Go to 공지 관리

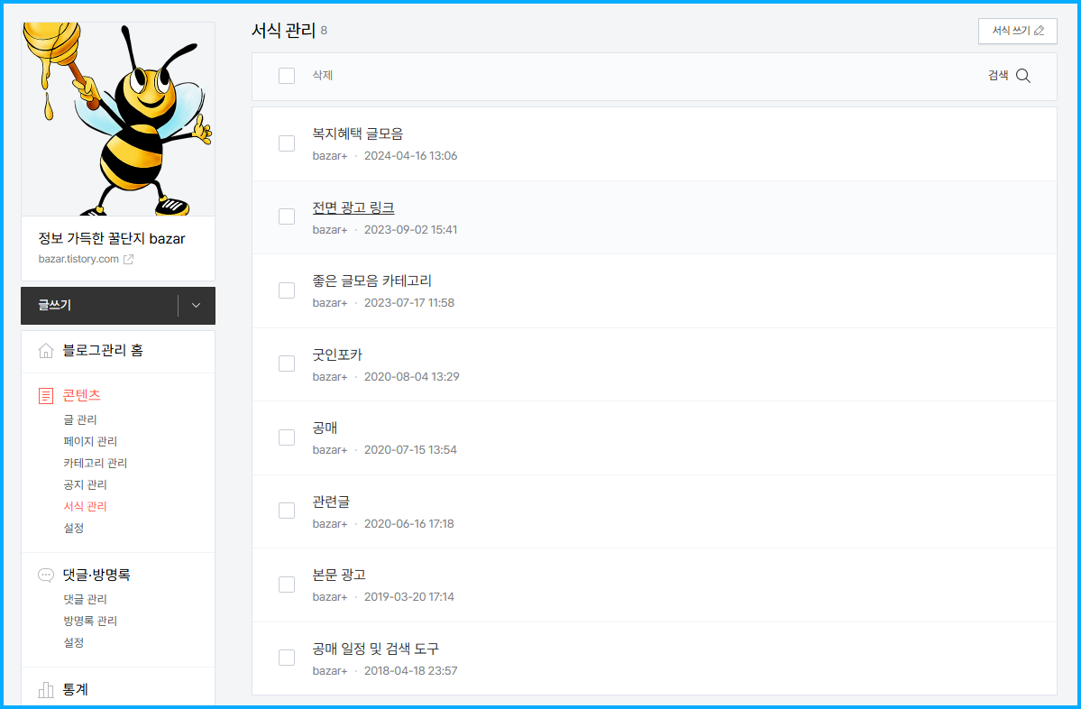point(85,485)
